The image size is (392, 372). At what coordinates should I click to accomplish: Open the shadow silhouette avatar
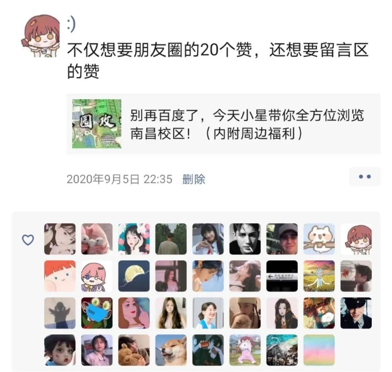(x=60, y=313)
